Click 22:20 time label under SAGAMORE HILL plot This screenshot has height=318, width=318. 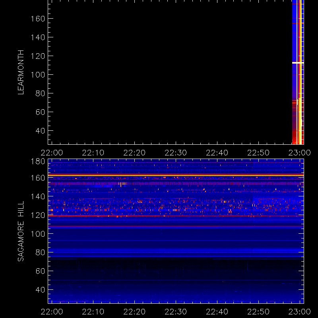click(134, 312)
